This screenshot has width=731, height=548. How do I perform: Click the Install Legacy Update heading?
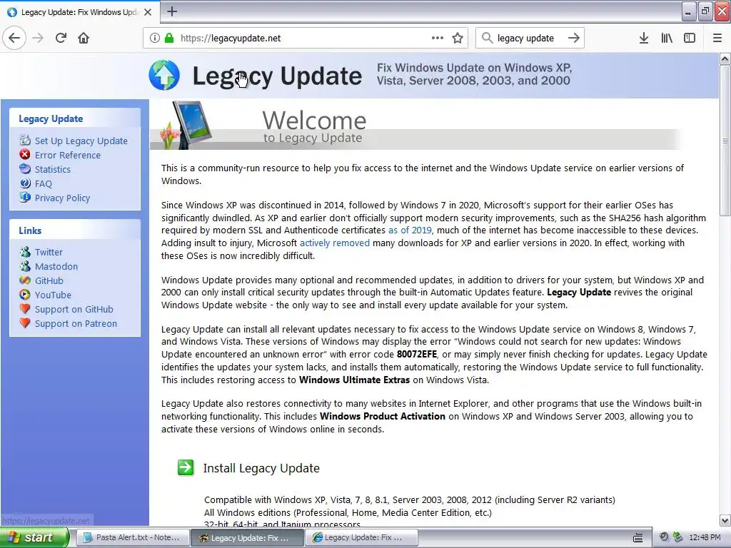click(x=261, y=468)
